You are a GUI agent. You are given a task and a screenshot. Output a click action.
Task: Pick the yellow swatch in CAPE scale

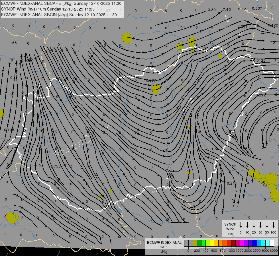pyautogui.click(x=212, y=243)
